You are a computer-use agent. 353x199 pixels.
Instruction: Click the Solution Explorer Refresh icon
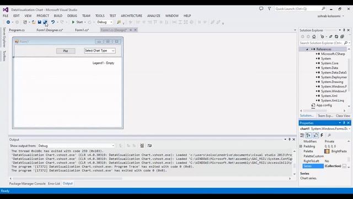tap(336, 36)
